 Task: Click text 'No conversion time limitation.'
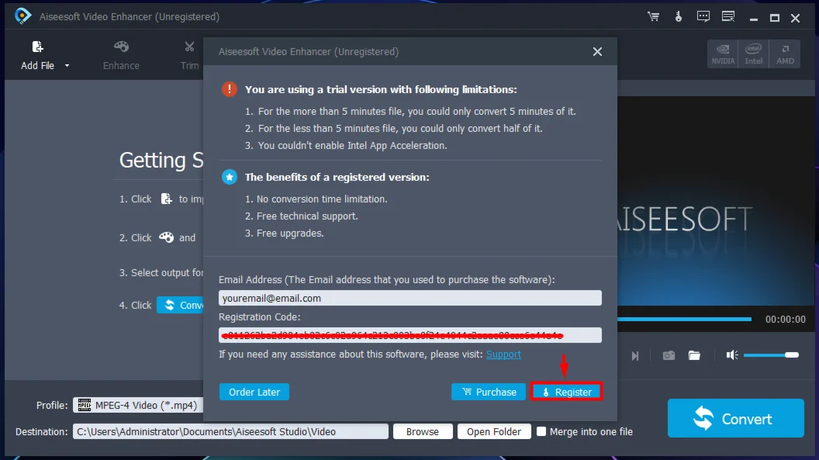point(322,199)
